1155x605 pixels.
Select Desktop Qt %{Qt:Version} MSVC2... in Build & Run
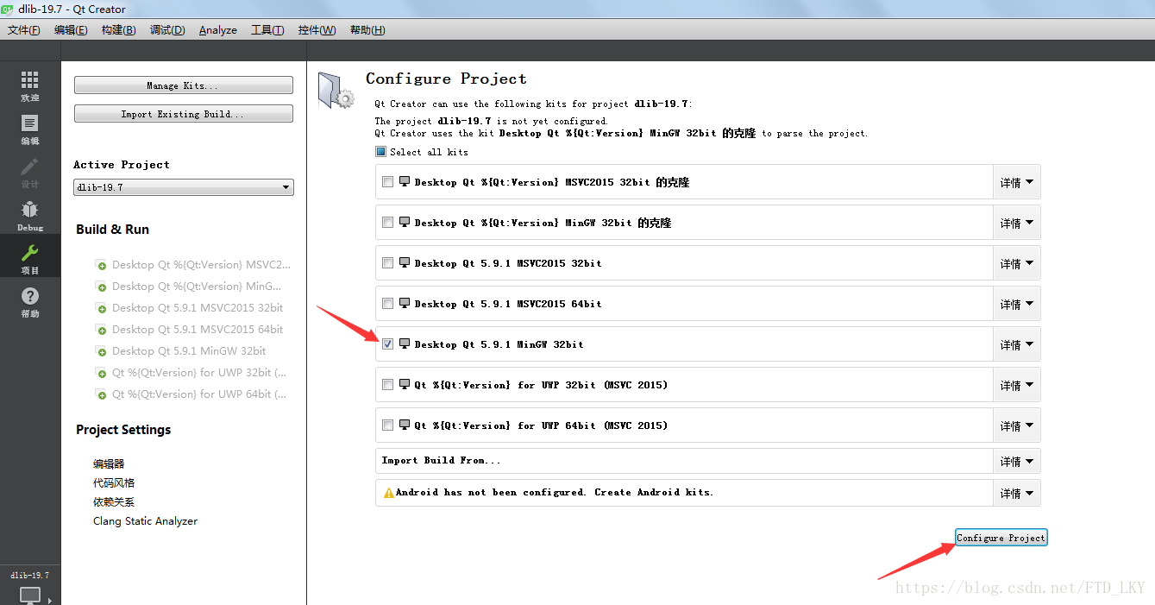(201, 265)
